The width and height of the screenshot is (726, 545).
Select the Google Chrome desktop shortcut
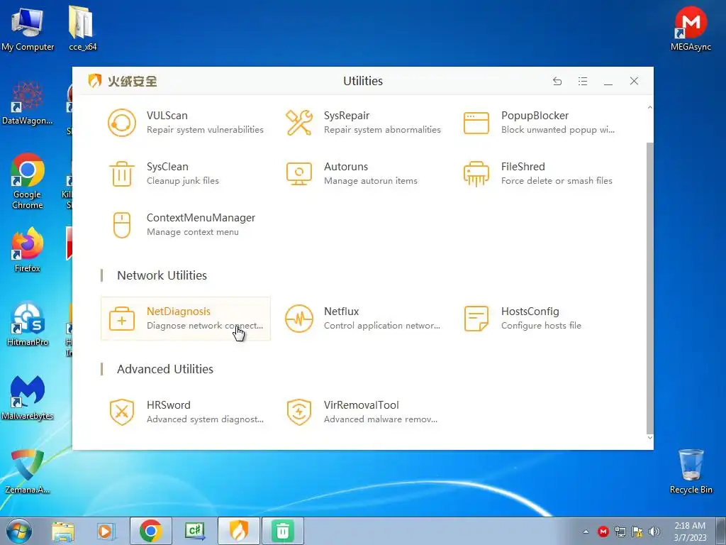click(28, 181)
